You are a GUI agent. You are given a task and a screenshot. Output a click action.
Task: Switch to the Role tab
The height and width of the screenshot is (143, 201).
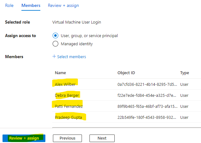click(9, 6)
